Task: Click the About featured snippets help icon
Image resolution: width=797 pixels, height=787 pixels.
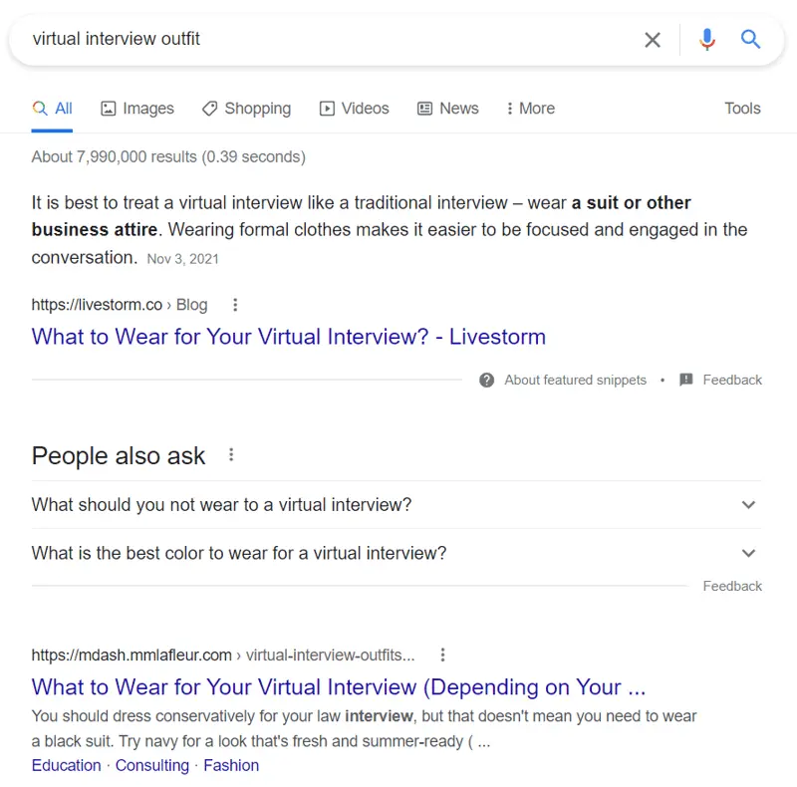Action: click(487, 380)
